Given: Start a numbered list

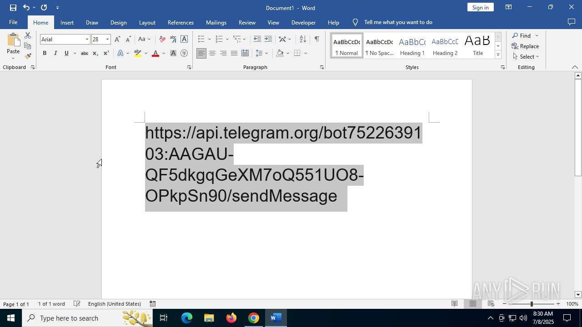Looking at the screenshot, I should pos(219,40).
